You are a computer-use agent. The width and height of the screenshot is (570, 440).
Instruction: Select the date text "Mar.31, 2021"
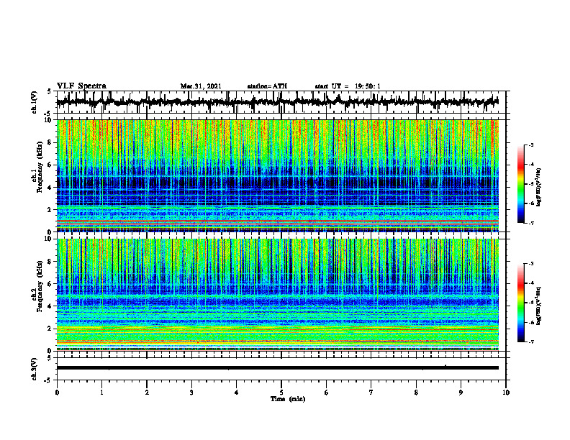(x=201, y=86)
